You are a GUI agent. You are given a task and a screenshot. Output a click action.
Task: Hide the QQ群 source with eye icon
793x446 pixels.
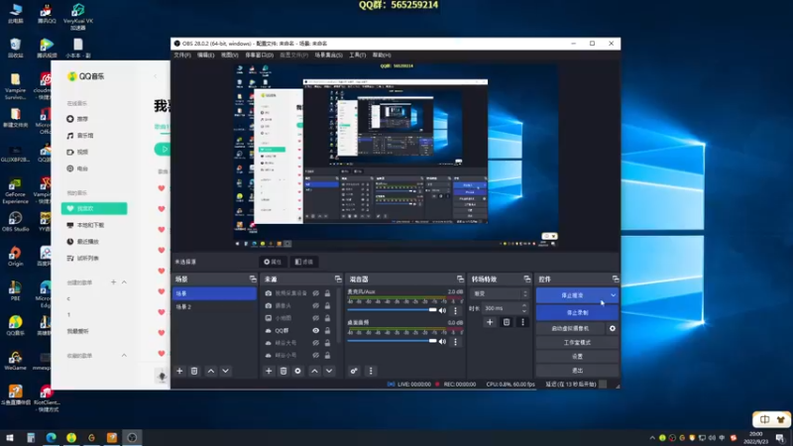tap(315, 331)
